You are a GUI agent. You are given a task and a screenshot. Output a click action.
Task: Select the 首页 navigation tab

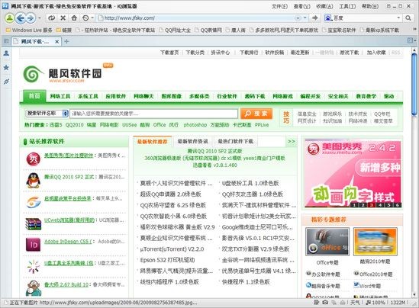coord(34,96)
